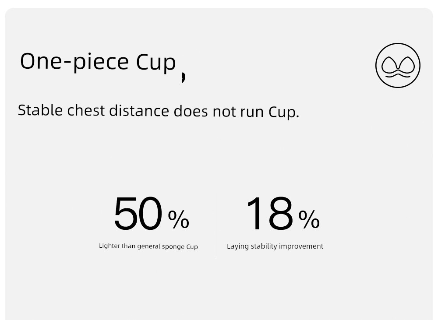Click the large '50' figure

pyautogui.click(x=138, y=213)
